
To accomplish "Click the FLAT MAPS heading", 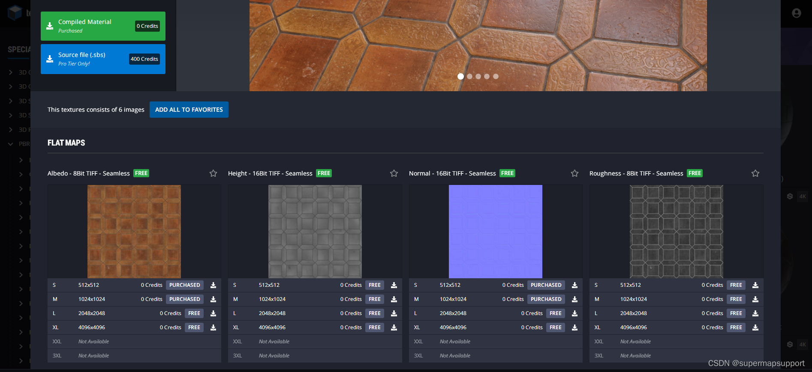I will tap(66, 143).
